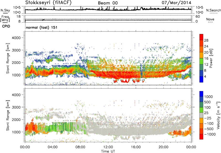
Task: Select the CPID row label
Action: point(6,26)
